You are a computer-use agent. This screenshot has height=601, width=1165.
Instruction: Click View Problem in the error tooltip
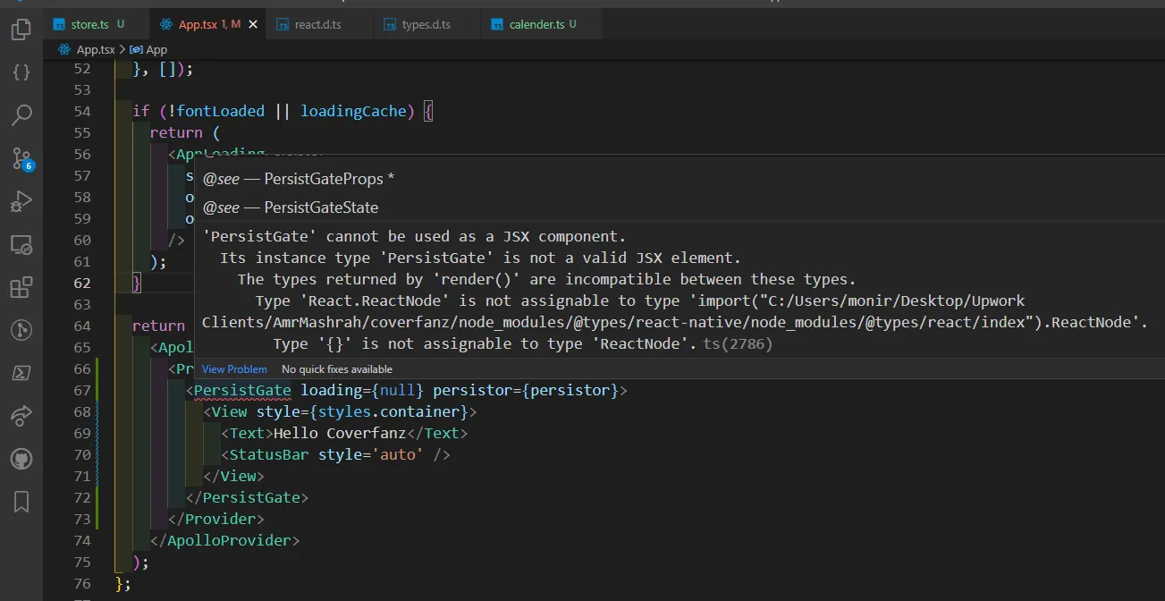pyautogui.click(x=234, y=369)
